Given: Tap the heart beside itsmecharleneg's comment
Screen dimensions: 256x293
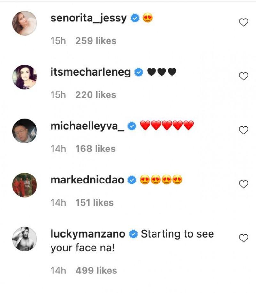Looking at the screenshot, I should click(244, 76).
